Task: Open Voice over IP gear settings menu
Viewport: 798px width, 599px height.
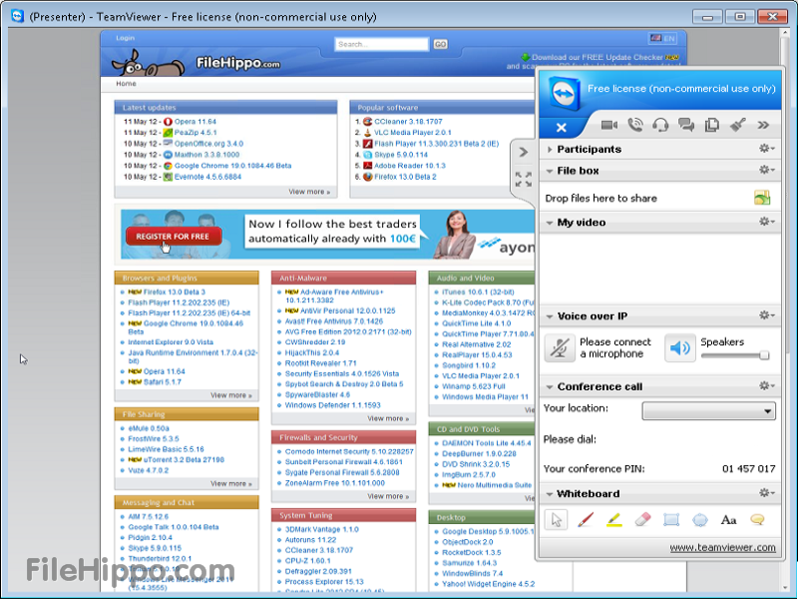Action: click(766, 315)
